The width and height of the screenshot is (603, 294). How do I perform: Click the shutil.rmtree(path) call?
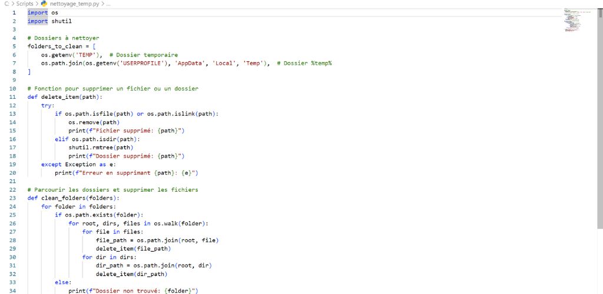pos(101,148)
